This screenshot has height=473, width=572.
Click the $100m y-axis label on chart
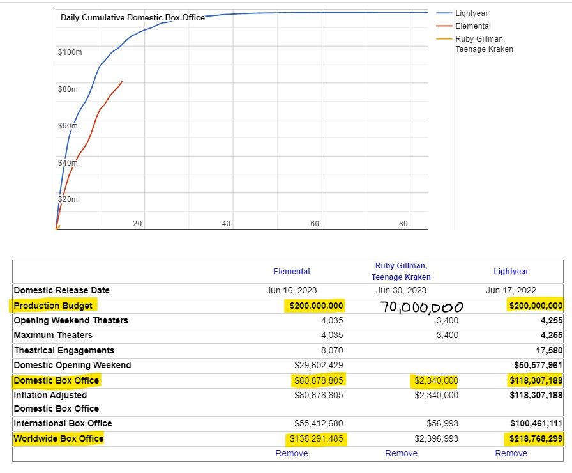[70, 52]
